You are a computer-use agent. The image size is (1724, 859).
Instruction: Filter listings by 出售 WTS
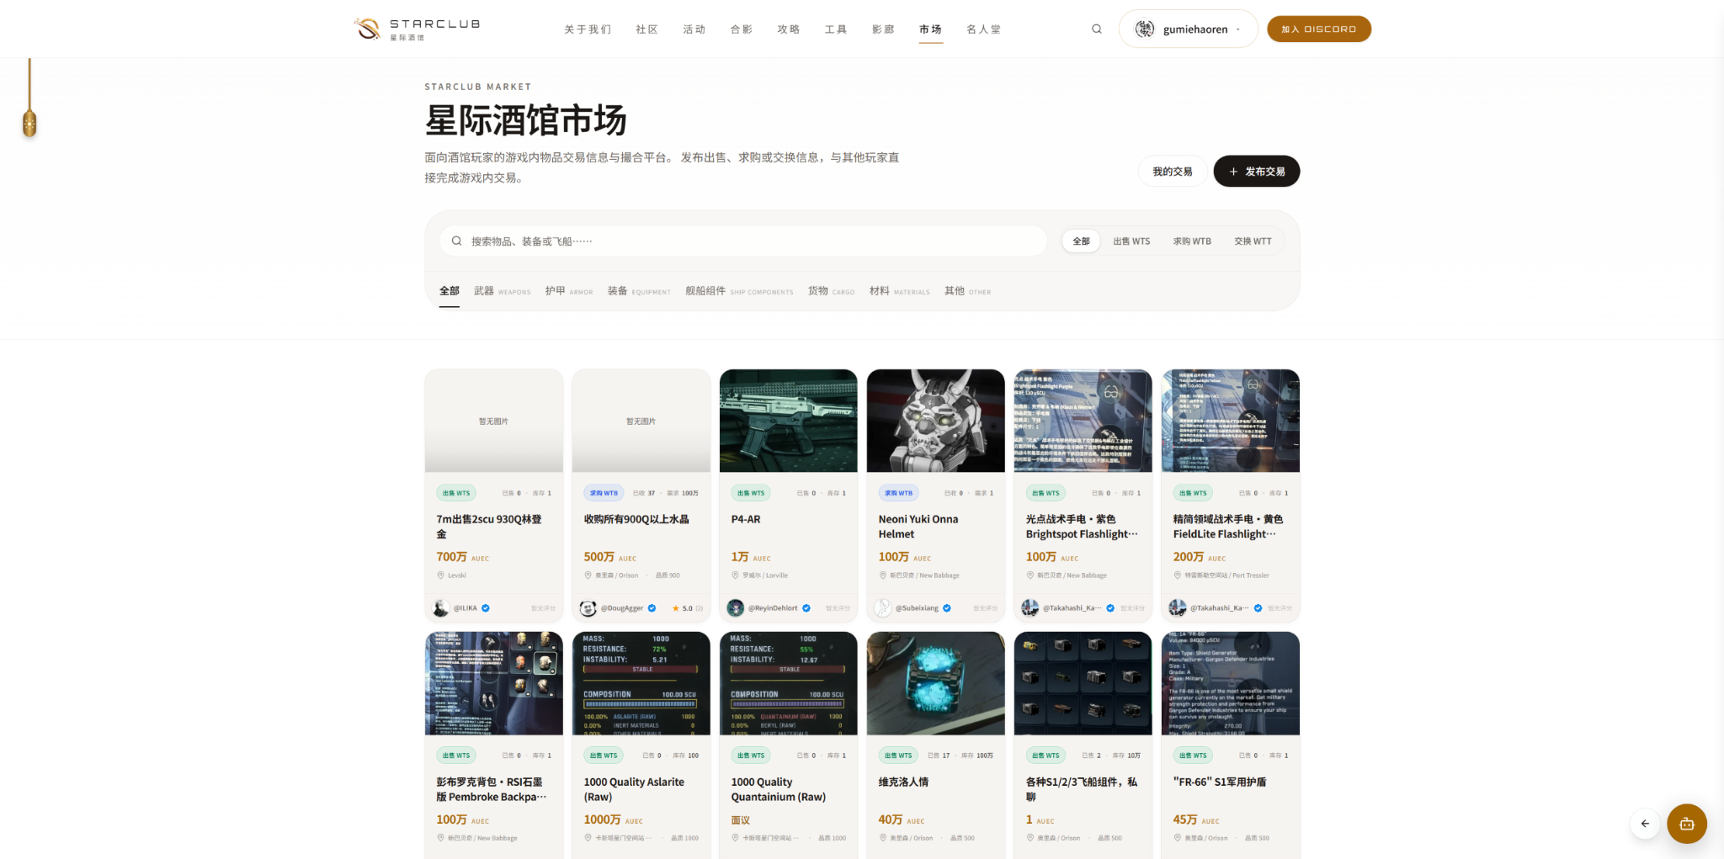[1131, 241]
